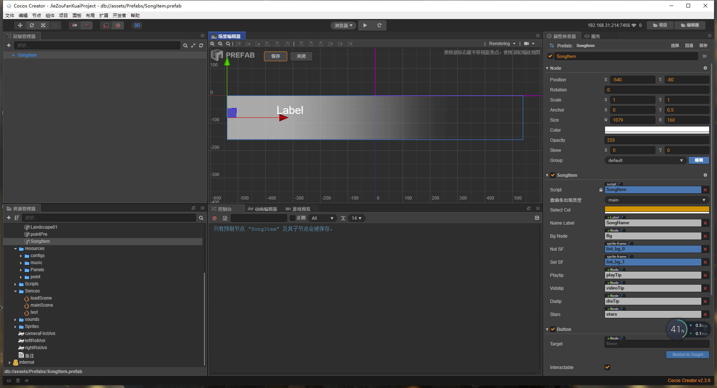Image resolution: width=717 pixels, height=388 pixels.
Task: Select the Move transform tool
Action: tap(20, 25)
